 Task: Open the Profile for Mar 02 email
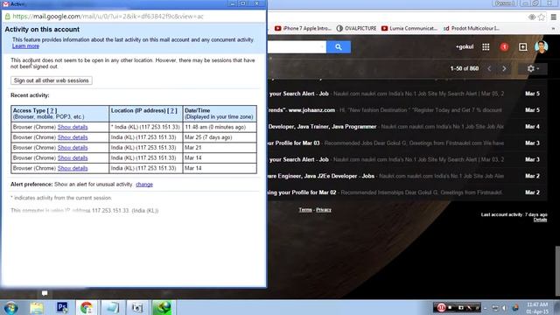(407, 192)
